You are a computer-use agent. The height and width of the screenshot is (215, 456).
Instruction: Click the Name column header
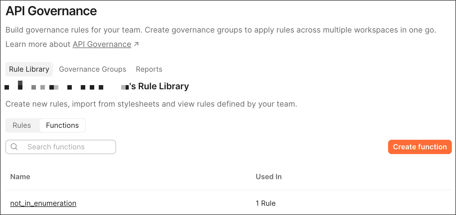click(x=20, y=176)
